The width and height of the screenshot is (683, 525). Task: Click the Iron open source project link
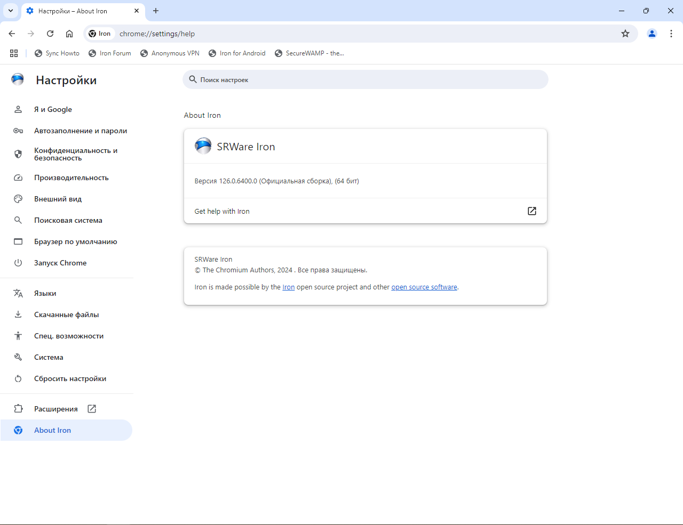coord(288,287)
